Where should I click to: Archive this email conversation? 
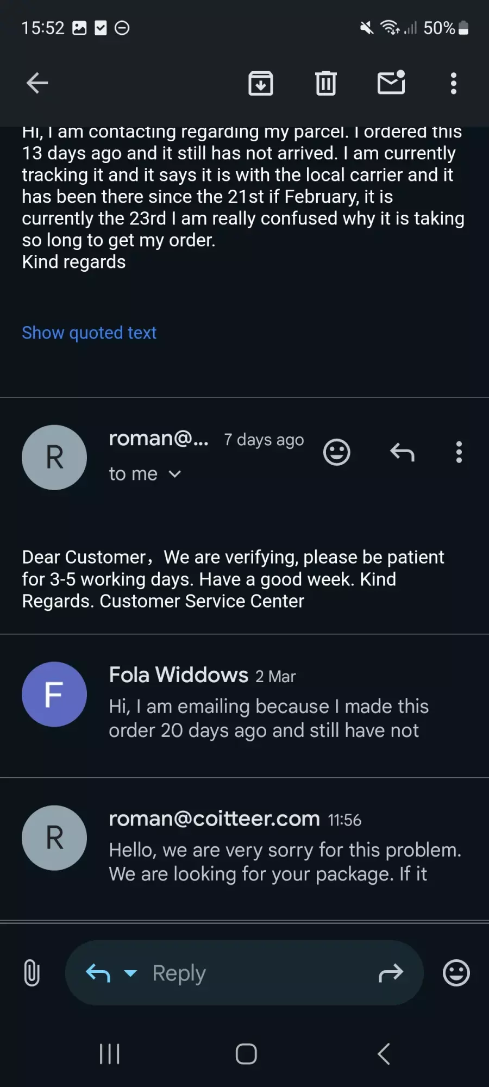point(261,83)
